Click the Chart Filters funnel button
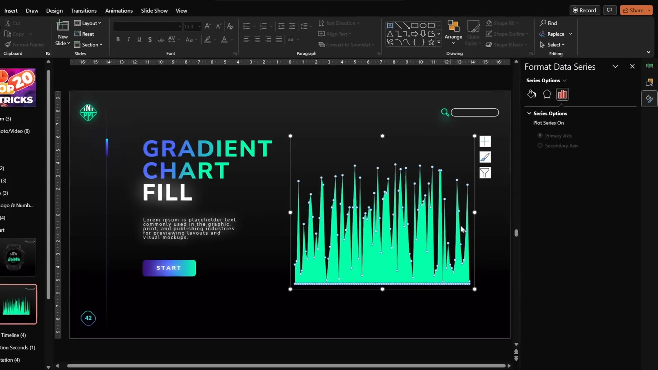The width and height of the screenshot is (658, 370). (x=485, y=173)
